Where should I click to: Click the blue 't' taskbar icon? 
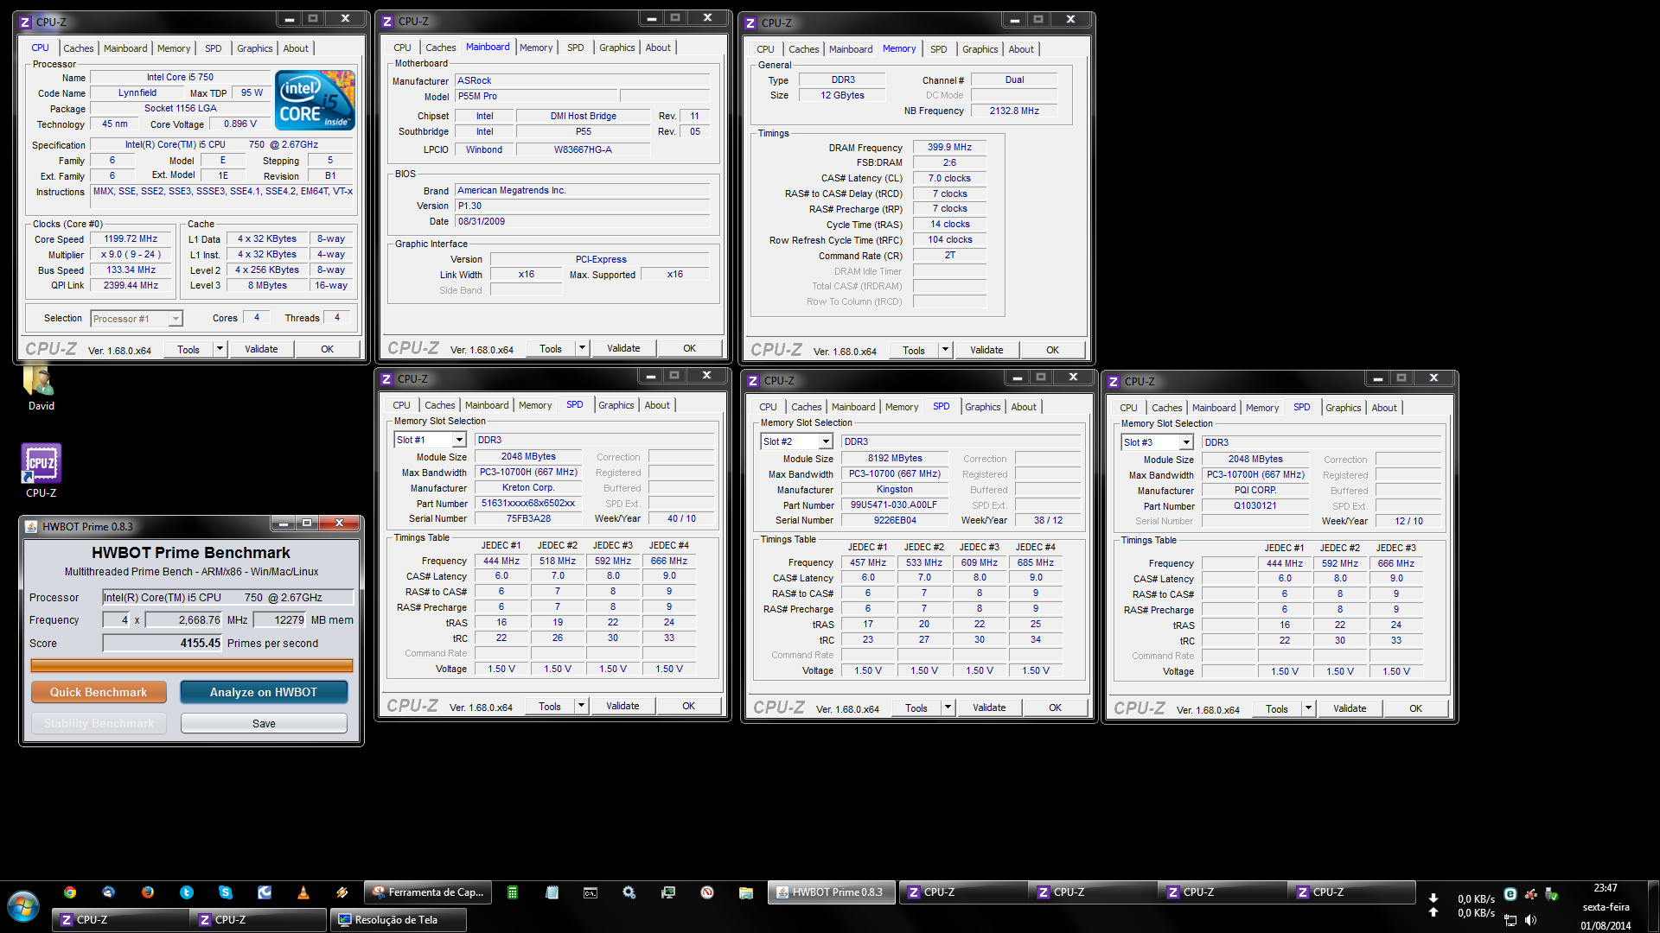tap(187, 892)
